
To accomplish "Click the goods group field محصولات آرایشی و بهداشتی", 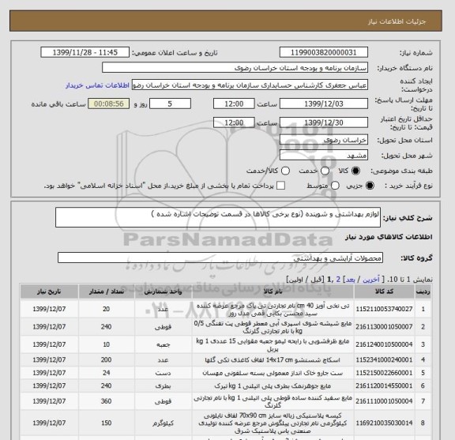I will tap(220, 258).
